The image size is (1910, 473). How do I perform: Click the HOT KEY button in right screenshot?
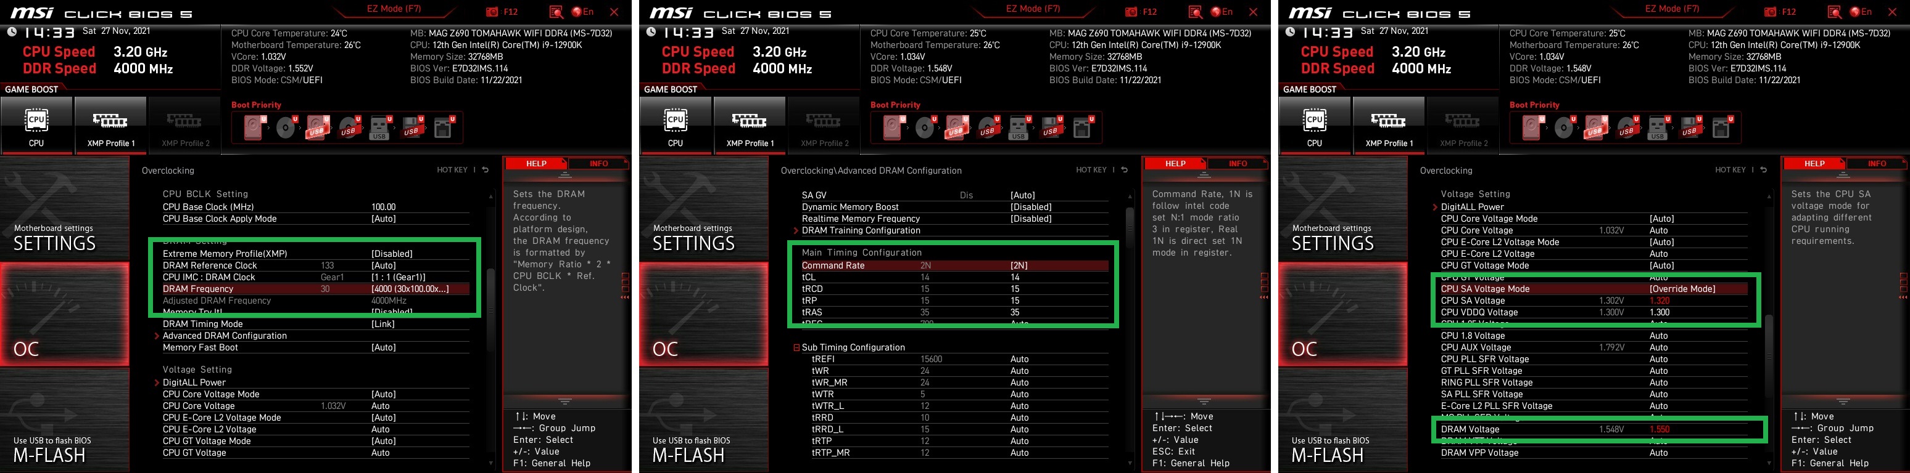pyautogui.click(x=1730, y=170)
